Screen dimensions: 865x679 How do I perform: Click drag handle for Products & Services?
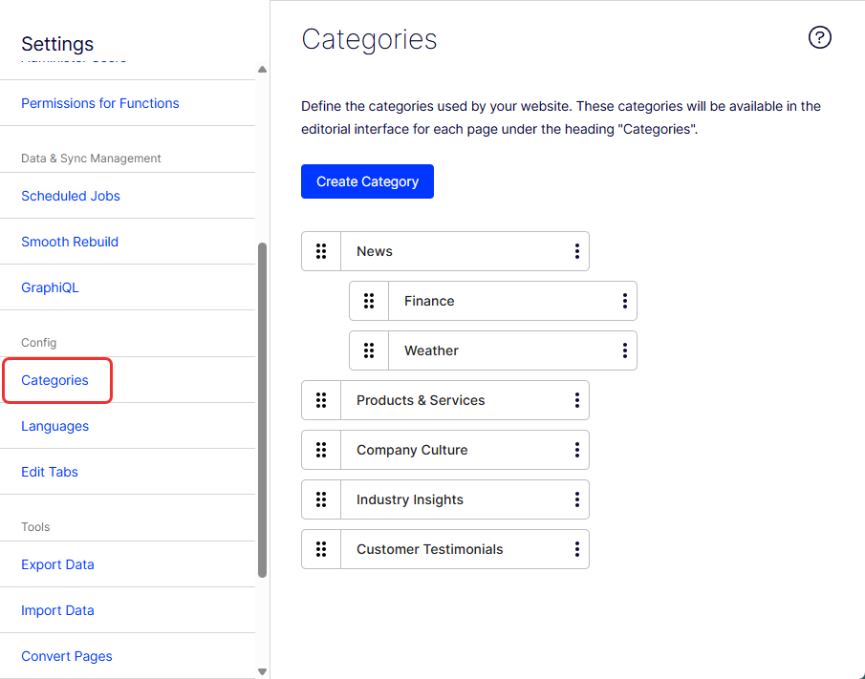point(321,400)
